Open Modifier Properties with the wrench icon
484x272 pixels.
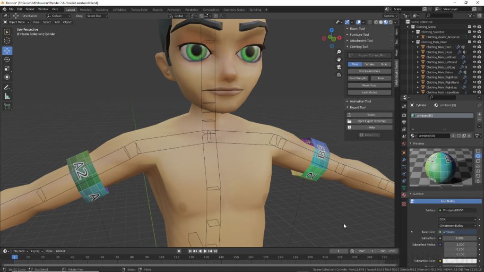pyautogui.click(x=402, y=160)
